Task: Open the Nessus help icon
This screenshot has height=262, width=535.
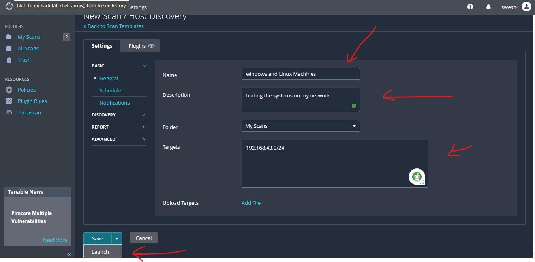Action: [x=470, y=7]
